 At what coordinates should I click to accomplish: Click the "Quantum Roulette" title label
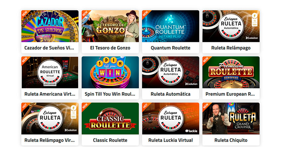click(171, 48)
